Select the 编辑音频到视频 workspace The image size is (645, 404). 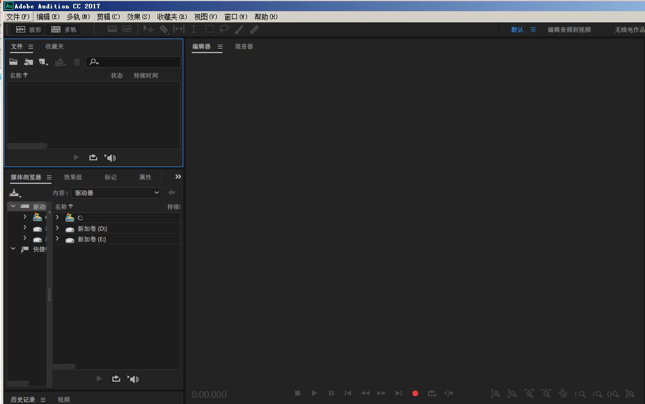[x=570, y=30]
